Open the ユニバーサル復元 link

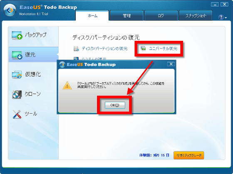pos(163,49)
